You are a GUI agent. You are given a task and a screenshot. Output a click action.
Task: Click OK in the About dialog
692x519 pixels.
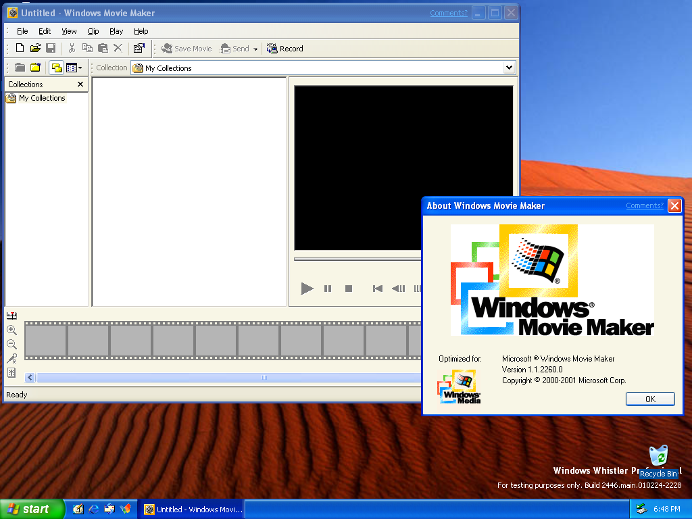click(649, 399)
